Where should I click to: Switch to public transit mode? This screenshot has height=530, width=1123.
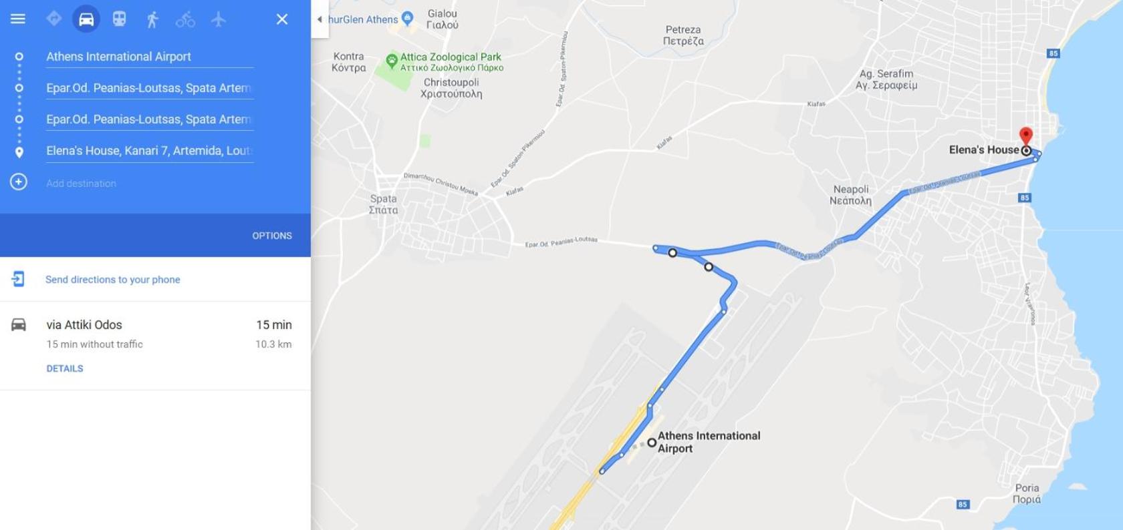pyautogui.click(x=119, y=19)
